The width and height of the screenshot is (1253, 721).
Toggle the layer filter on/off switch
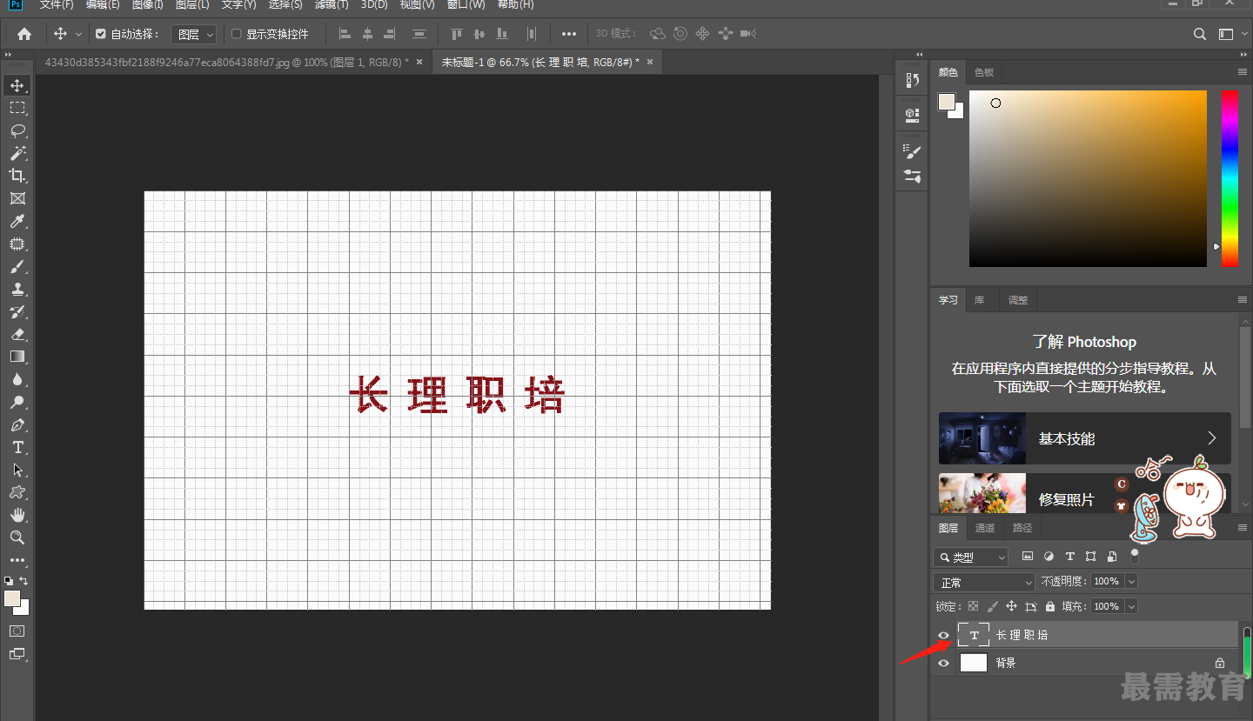pyautogui.click(x=1135, y=556)
